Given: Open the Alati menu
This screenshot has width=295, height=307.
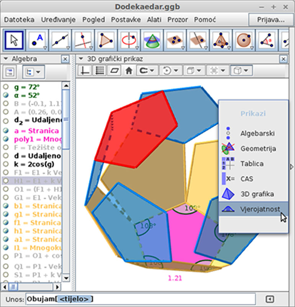Looking at the screenshot, I should [154, 20].
